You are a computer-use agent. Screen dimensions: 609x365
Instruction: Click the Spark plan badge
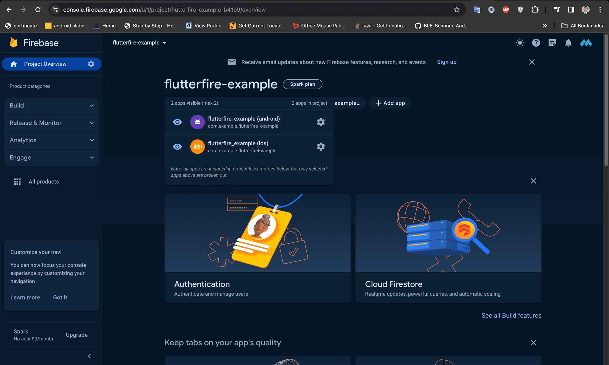[x=302, y=84]
